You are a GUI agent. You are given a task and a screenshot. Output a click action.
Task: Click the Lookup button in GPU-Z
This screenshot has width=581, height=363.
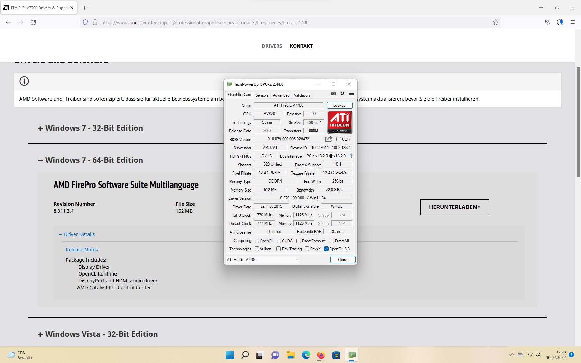[340, 105]
